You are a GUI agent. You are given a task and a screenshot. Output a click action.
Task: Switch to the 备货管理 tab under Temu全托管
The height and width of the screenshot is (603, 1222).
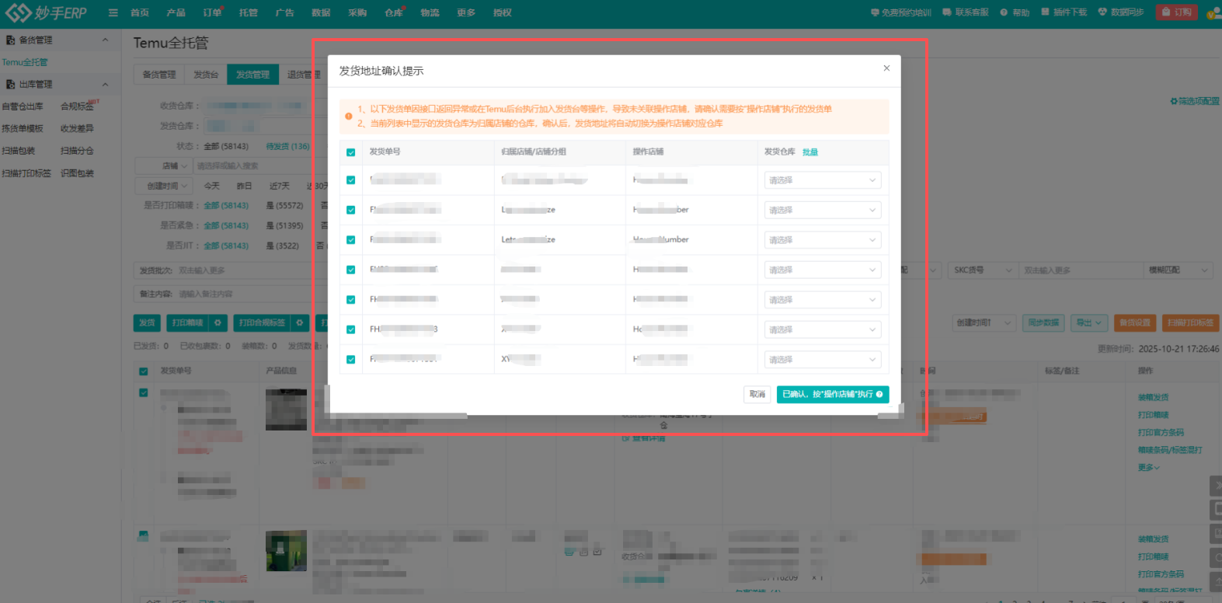159,75
